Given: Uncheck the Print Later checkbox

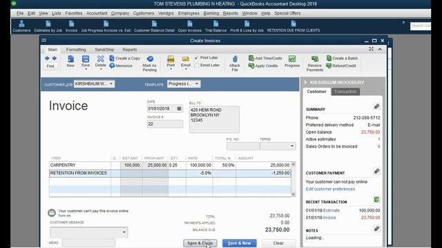Looking at the screenshot, I should coord(196,58).
